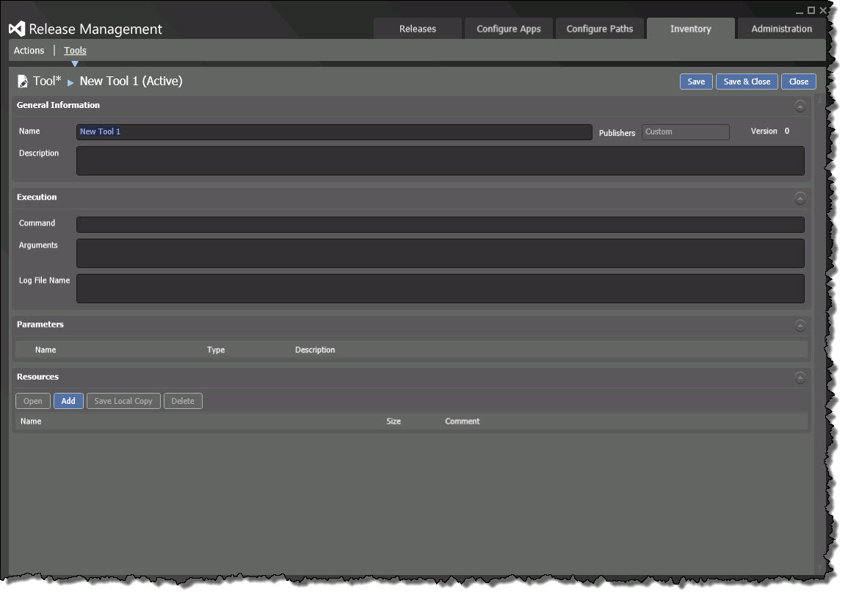Click the Log File Name field
Screen dimensions: 848x597
point(440,289)
